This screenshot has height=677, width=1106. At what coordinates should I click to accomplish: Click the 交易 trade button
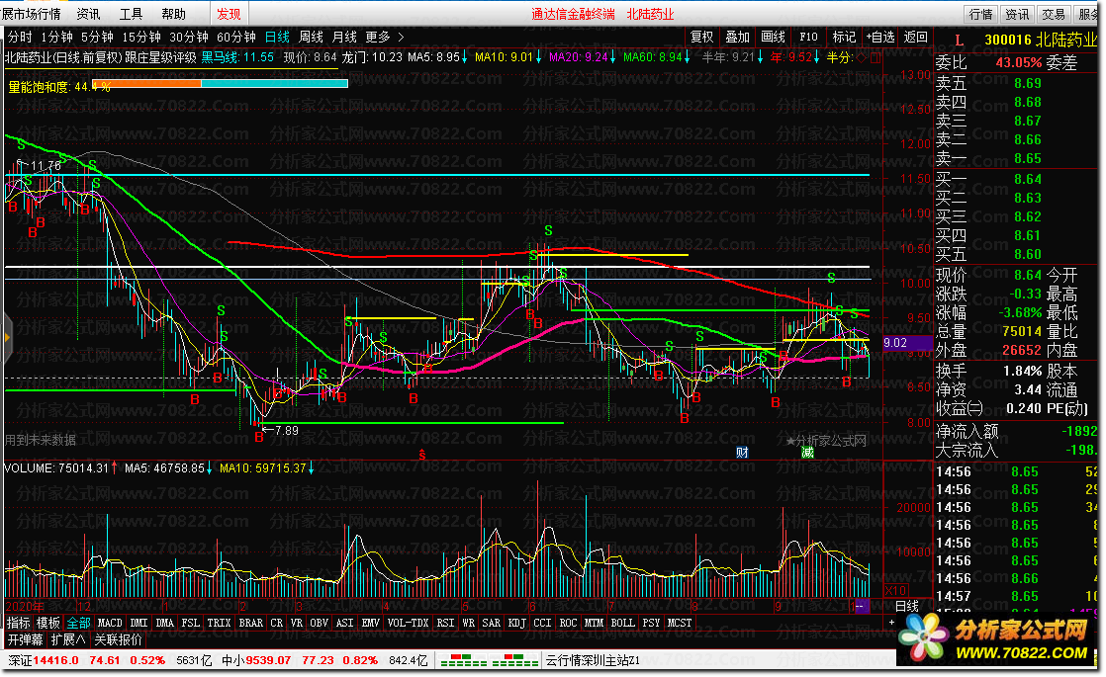coord(1054,14)
